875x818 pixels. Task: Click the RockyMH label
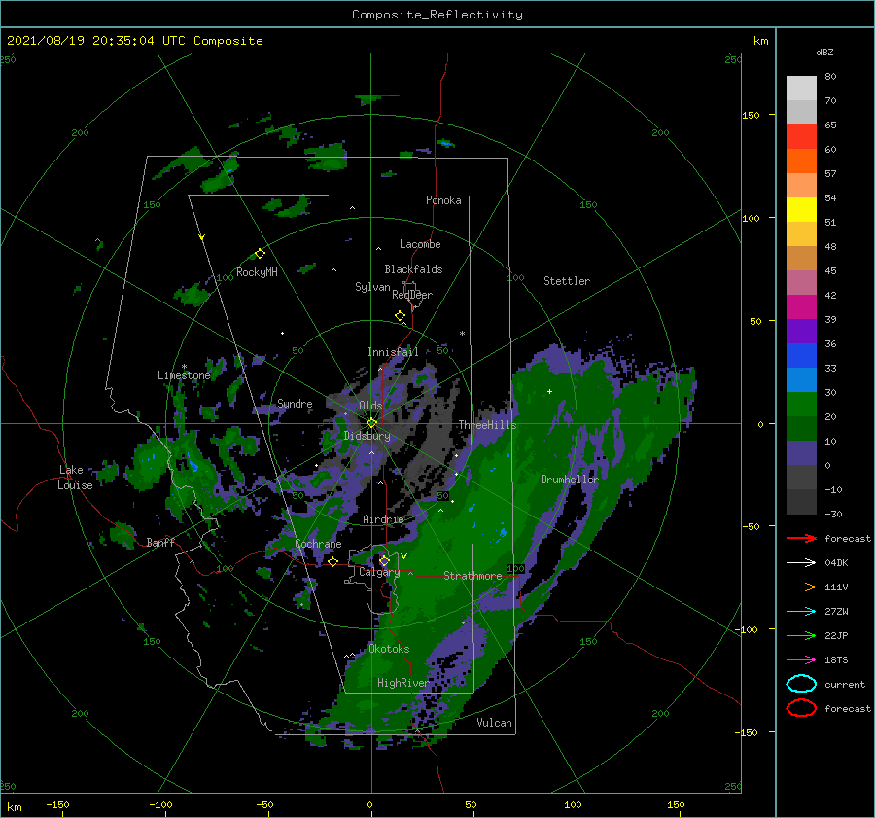257,272
